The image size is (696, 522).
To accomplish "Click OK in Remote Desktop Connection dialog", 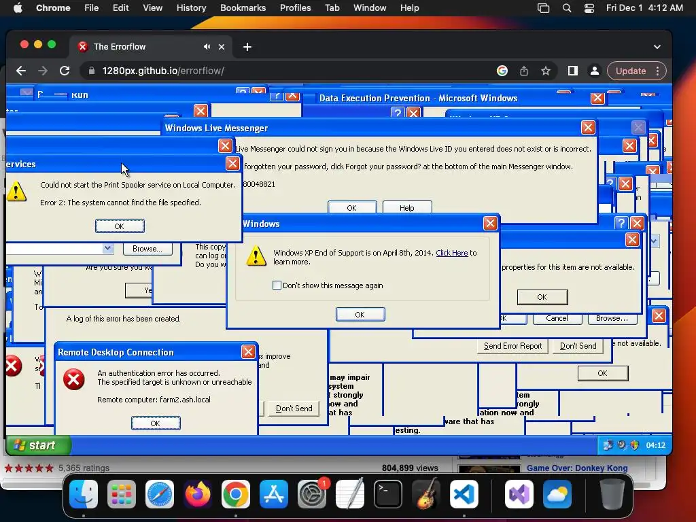I will coord(156,423).
